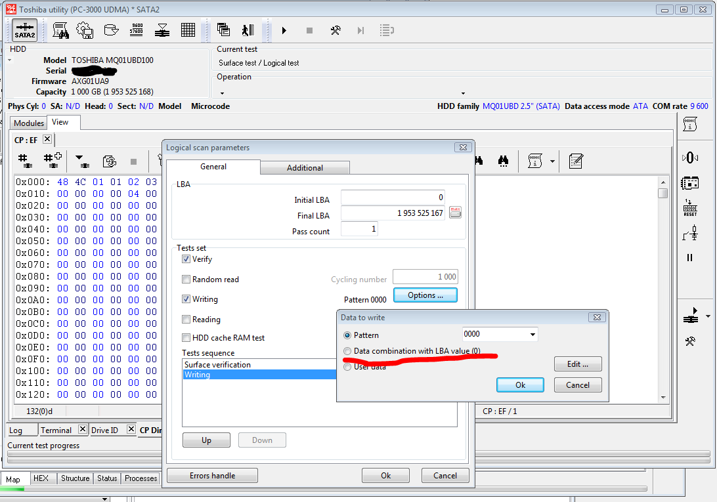The height and width of the screenshot is (502, 717).
Task: Click the circuit board icon in right sidebar
Action: click(690, 183)
